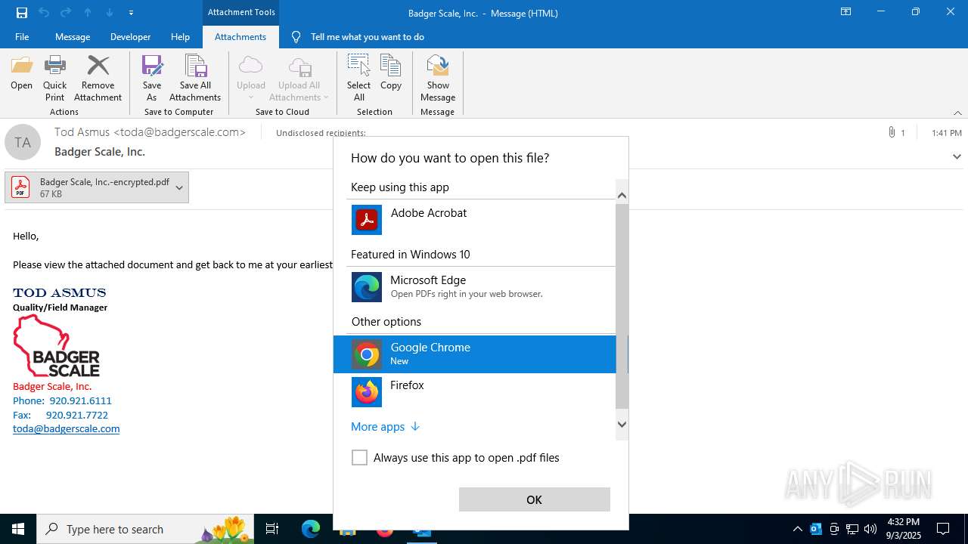Click the Tell me what you want to do box
Image resolution: width=968 pixels, height=544 pixels.
(367, 37)
